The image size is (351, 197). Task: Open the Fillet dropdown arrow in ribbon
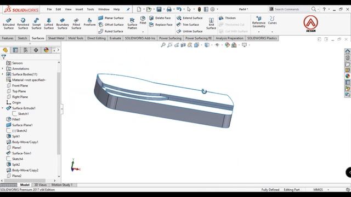(x=143, y=32)
